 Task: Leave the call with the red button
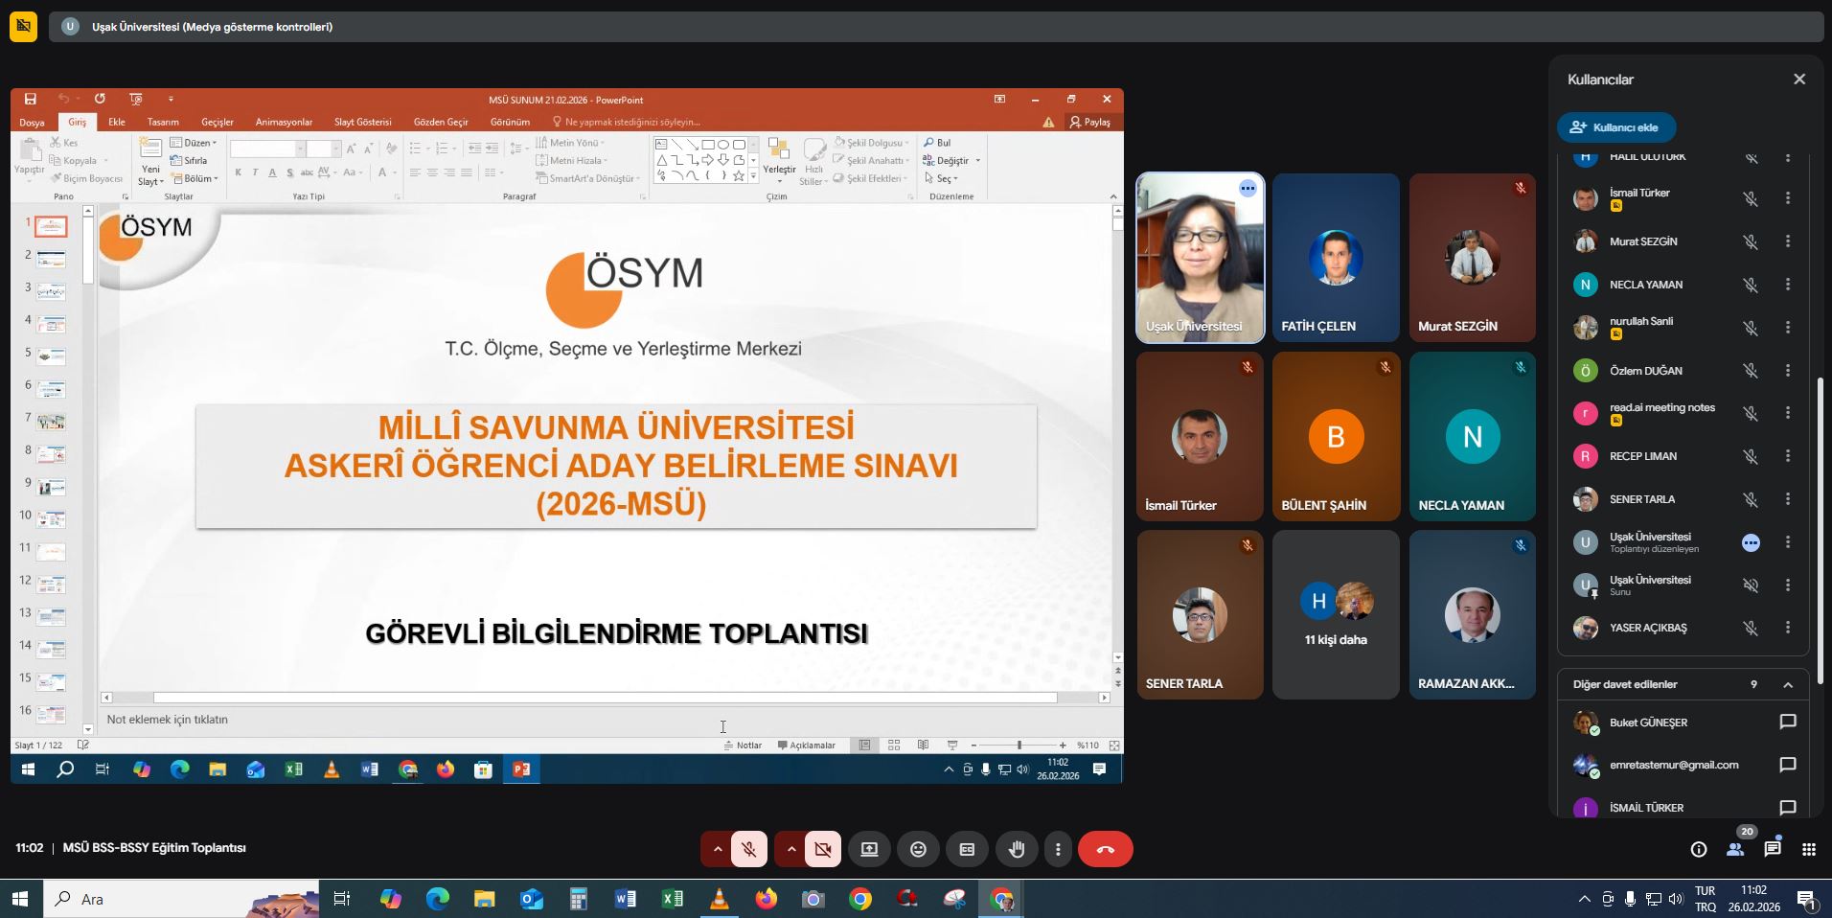coord(1105,849)
